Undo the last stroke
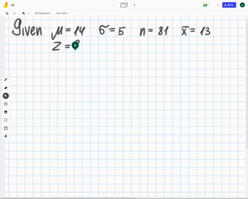 (7, 13)
